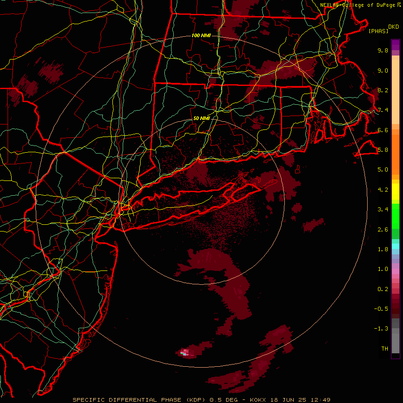
Task: Select the -1.3 value on the scale
Action: click(x=381, y=329)
